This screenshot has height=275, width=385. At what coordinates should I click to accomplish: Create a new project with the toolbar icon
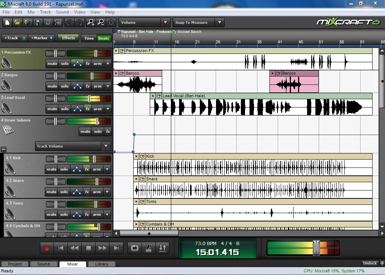pyautogui.click(x=8, y=22)
